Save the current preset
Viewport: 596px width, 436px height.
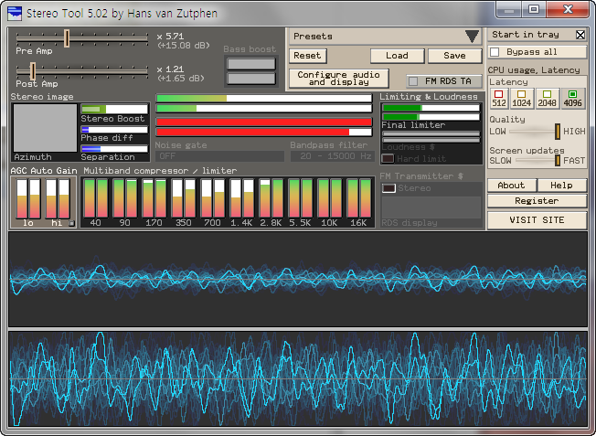point(454,56)
